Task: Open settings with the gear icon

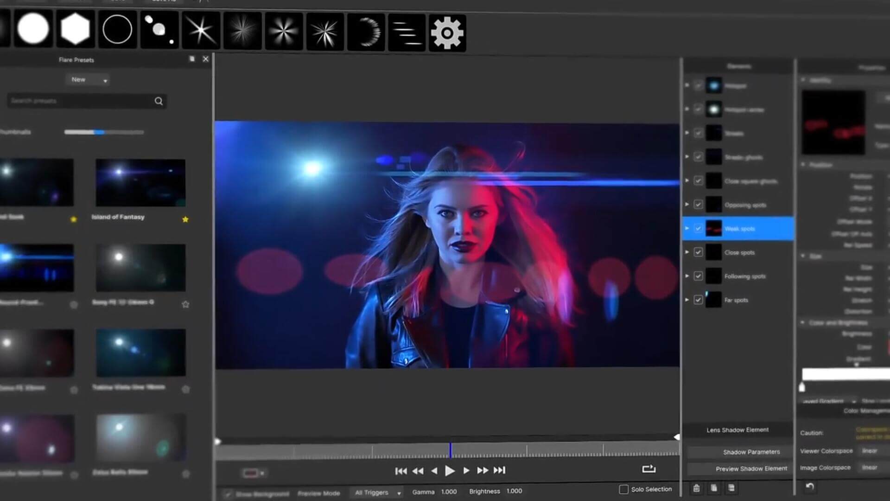Action: [x=447, y=33]
